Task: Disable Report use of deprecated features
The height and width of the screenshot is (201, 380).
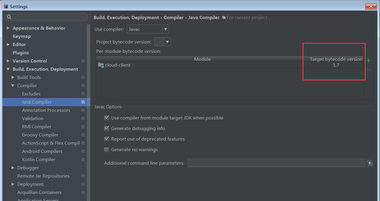Action: click(106, 139)
